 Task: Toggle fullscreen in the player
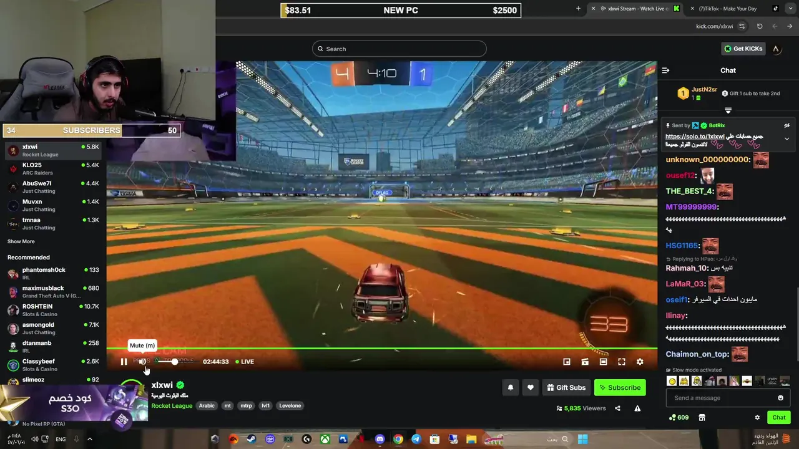pyautogui.click(x=622, y=362)
